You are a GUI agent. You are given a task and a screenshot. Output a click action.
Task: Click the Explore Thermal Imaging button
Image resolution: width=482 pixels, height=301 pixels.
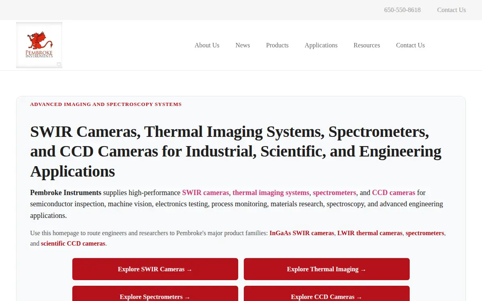click(x=327, y=269)
